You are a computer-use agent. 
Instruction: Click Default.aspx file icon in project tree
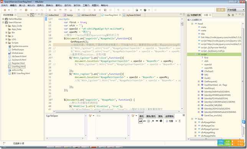10,50
